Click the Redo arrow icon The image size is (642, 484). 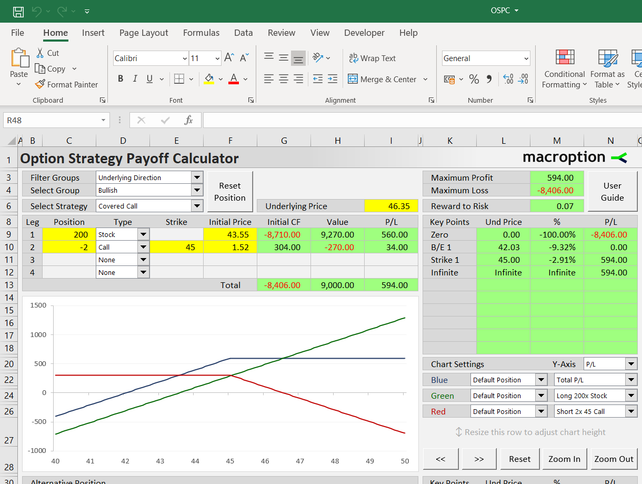click(62, 11)
